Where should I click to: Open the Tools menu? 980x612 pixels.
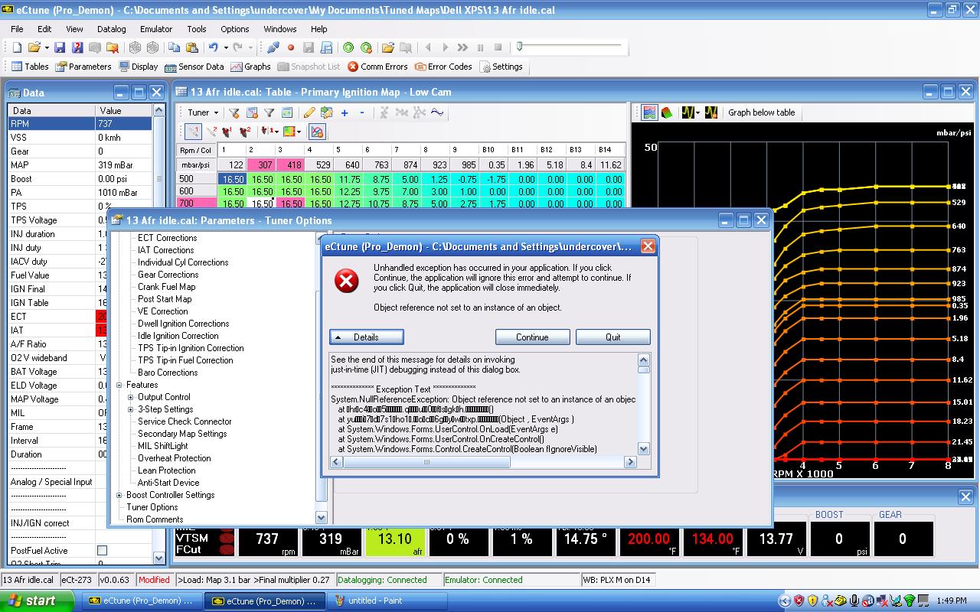click(197, 29)
